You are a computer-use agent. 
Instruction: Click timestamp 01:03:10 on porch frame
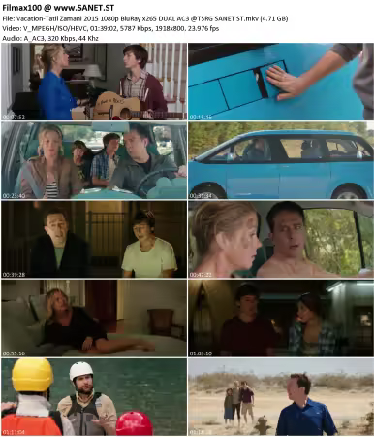pos(201,353)
